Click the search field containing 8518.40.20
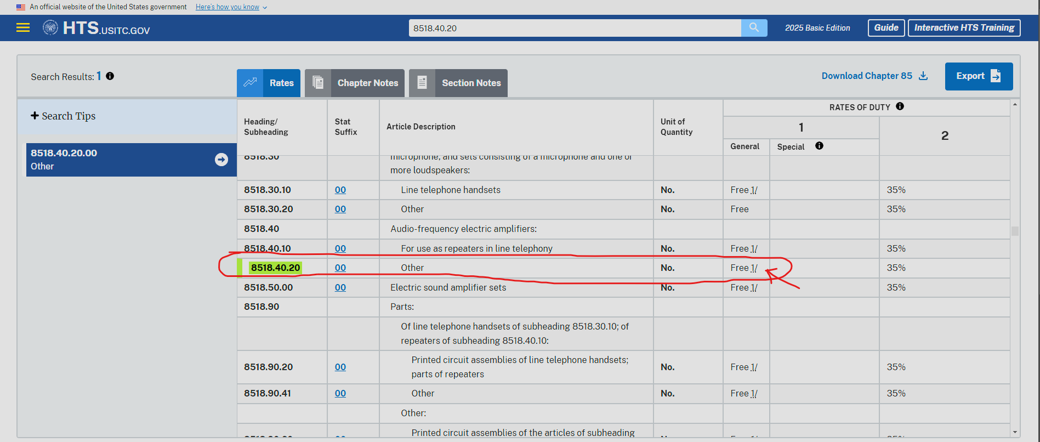The image size is (1040, 442). click(575, 28)
